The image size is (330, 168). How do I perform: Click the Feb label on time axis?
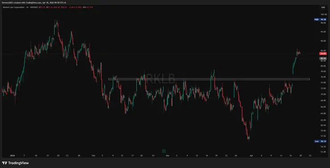93,155
